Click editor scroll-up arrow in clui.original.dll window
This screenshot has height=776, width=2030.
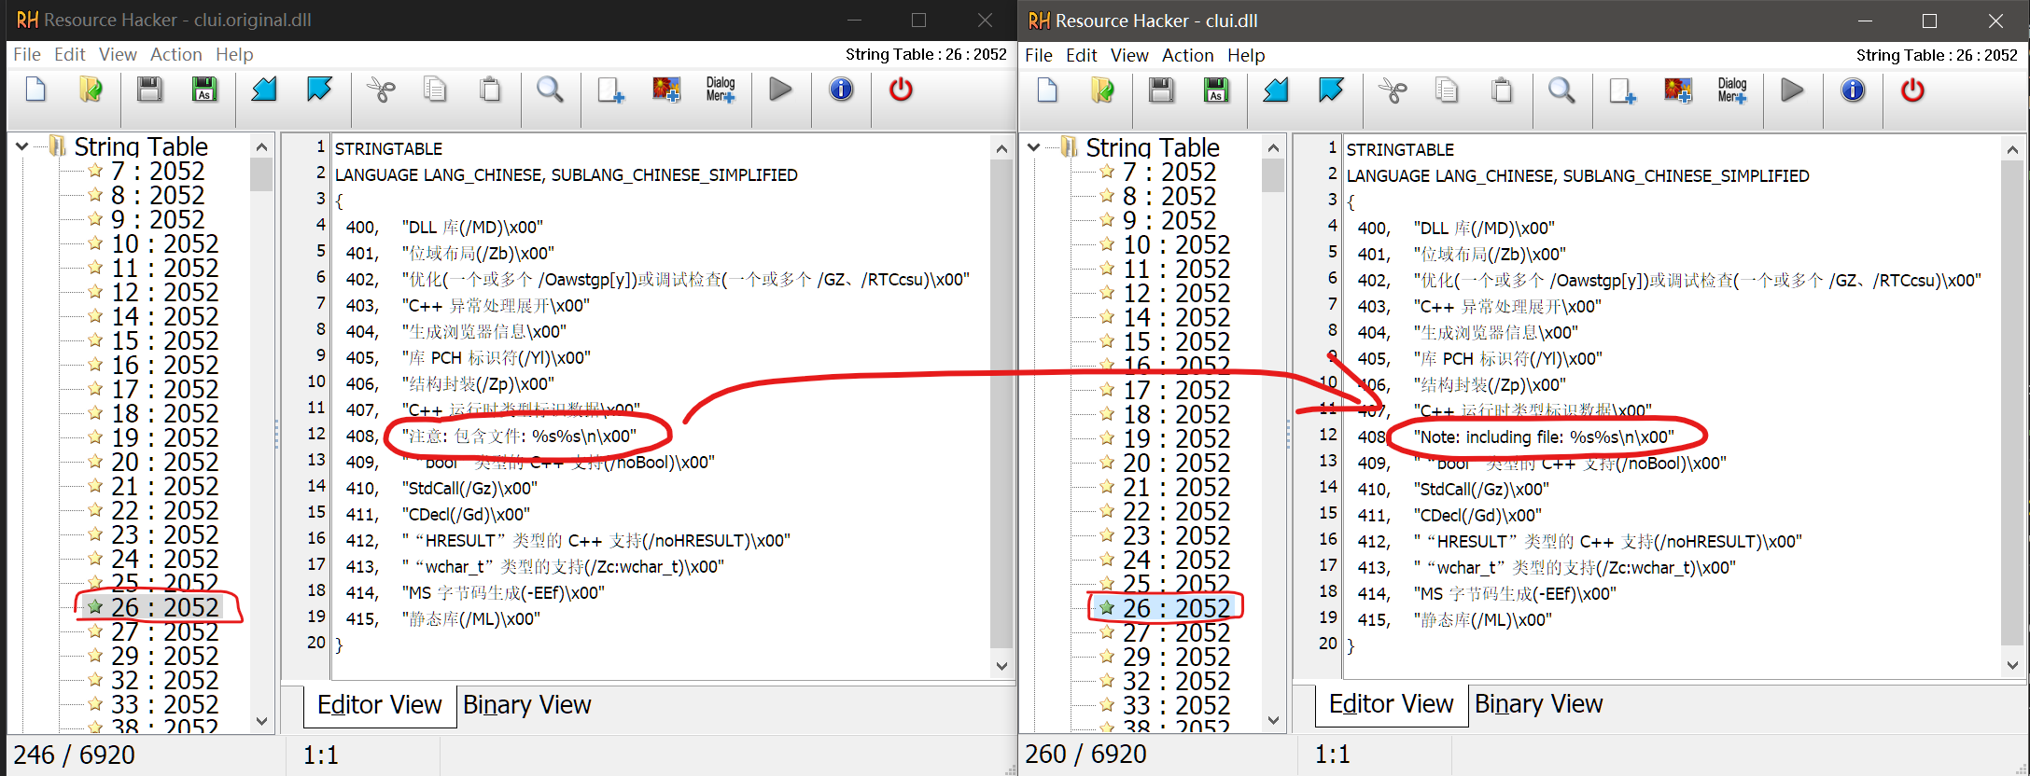(x=1001, y=148)
